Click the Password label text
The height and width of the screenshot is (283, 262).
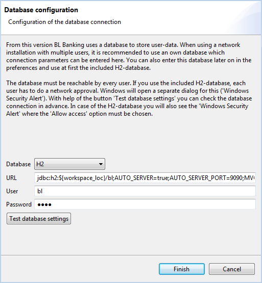coord(19,204)
